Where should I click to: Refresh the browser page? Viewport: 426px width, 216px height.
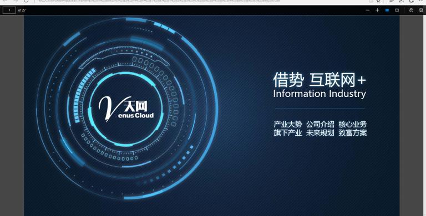[26, 1]
